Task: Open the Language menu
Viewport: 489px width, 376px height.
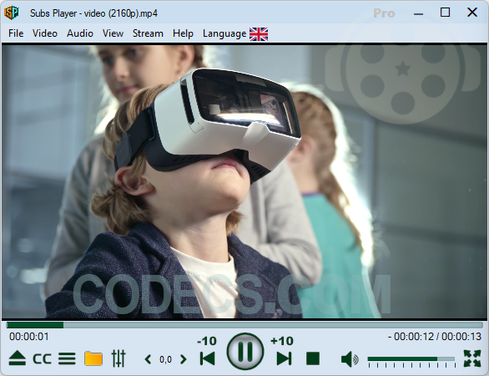Action: [x=224, y=33]
